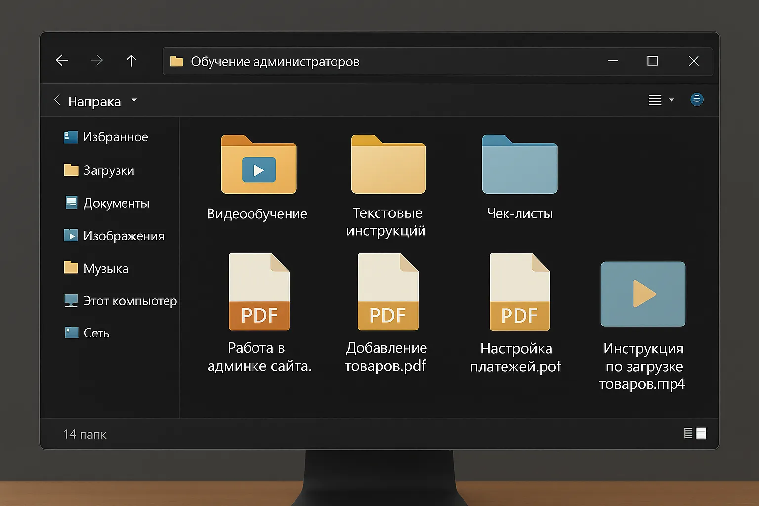This screenshot has width=759, height=506.
Task: Go up one folder level
Action: coord(131,61)
